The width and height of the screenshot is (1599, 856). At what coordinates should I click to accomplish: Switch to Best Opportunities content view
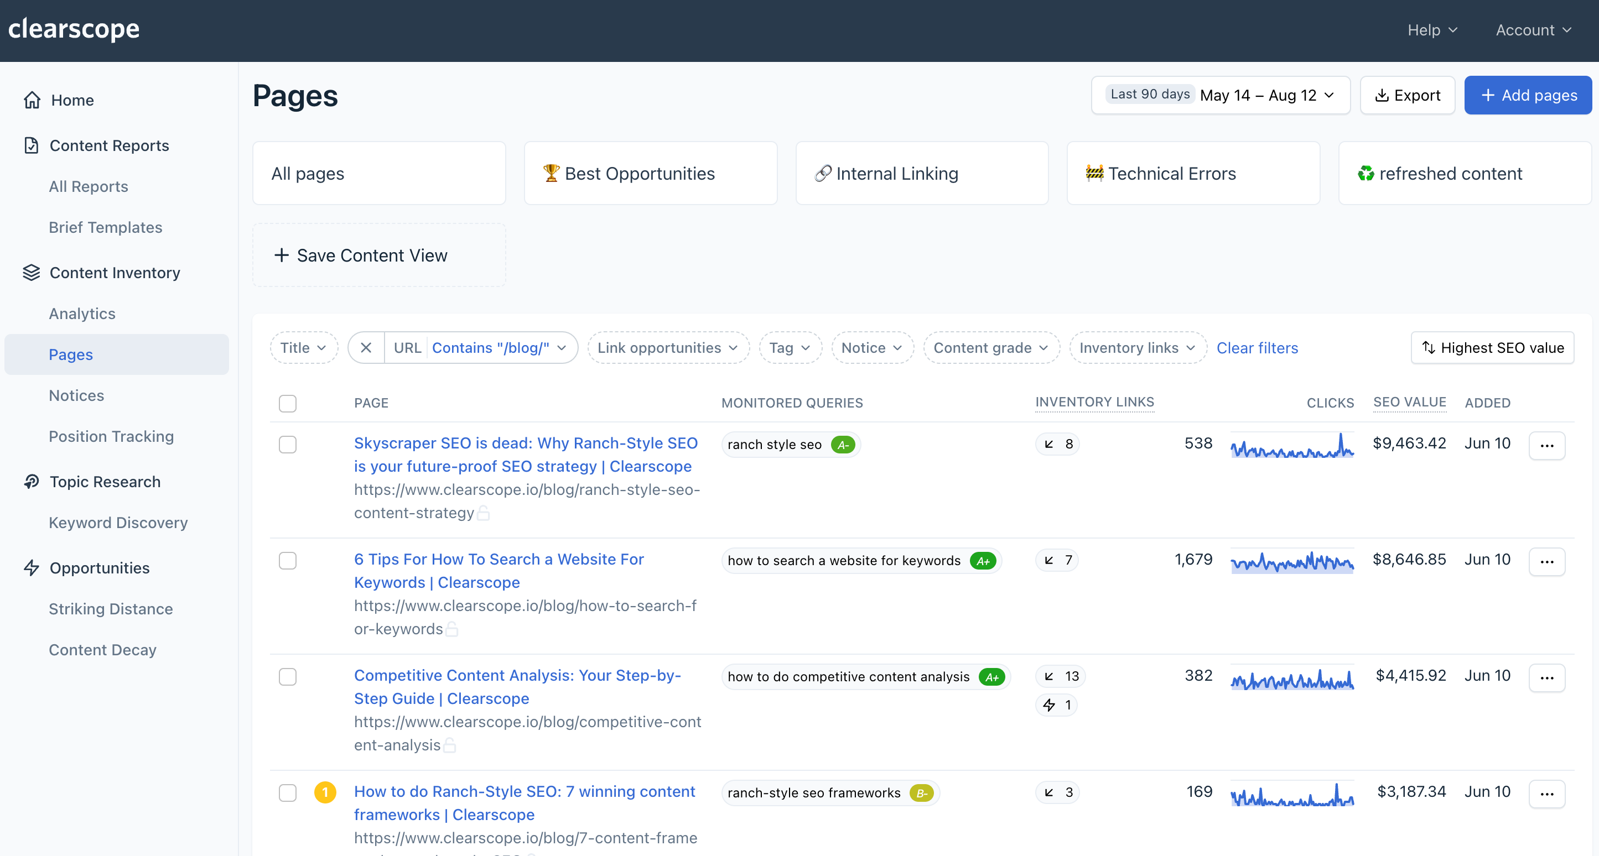click(x=650, y=173)
